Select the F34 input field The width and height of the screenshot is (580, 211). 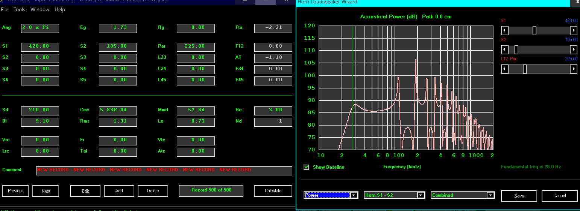click(273, 69)
